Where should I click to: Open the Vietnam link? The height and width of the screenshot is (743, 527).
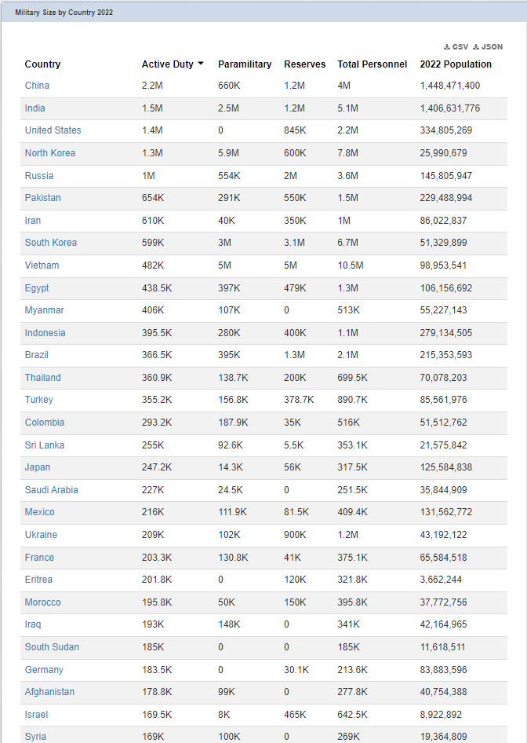coord(42,265)
